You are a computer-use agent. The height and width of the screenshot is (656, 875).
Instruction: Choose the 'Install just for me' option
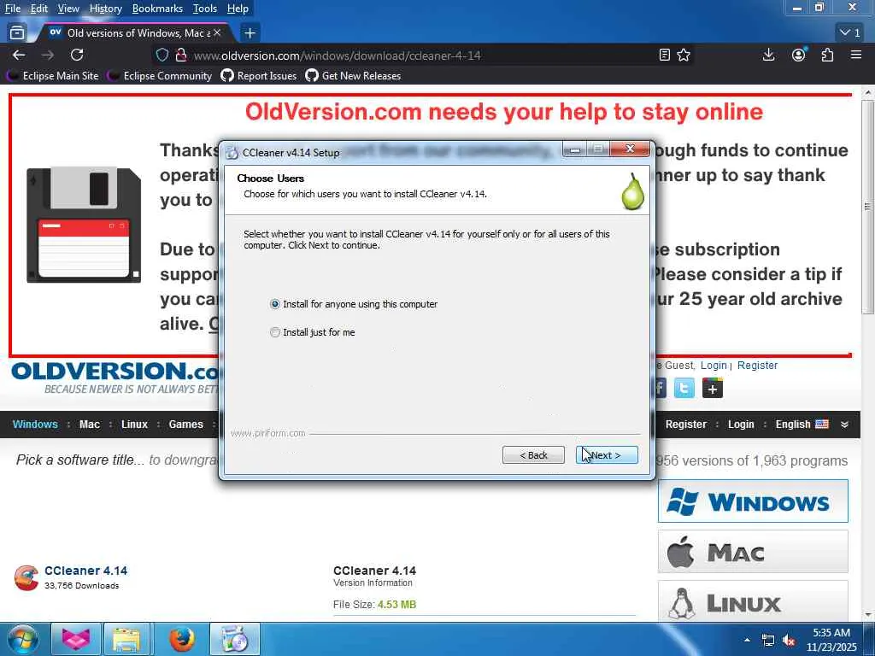tap(313, 332)
